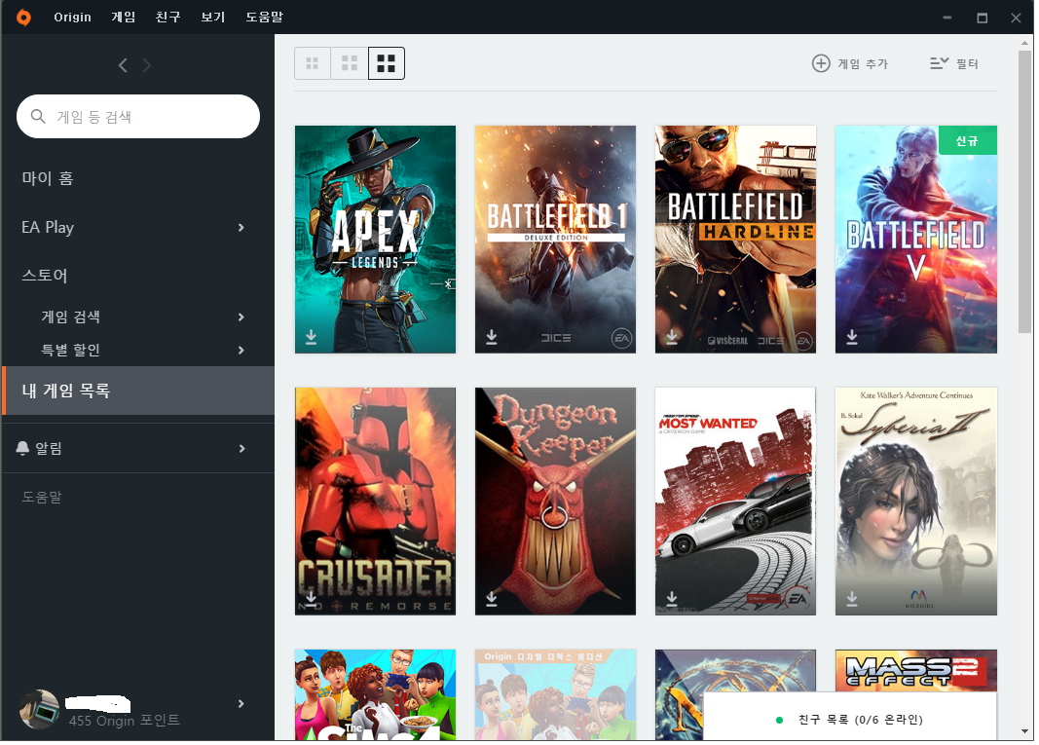Open the 도움말 menu in menu bar
Screen dimensions: 1039x745
pos(265,18)
